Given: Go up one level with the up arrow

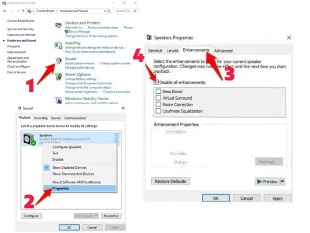Looking at the screenshot, I should [23, 11].
